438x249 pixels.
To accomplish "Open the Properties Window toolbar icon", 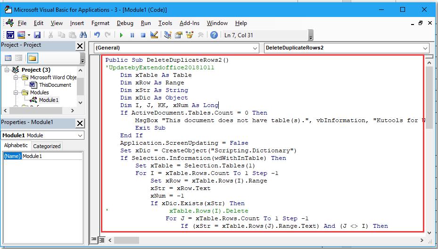I will click(179, 35).
